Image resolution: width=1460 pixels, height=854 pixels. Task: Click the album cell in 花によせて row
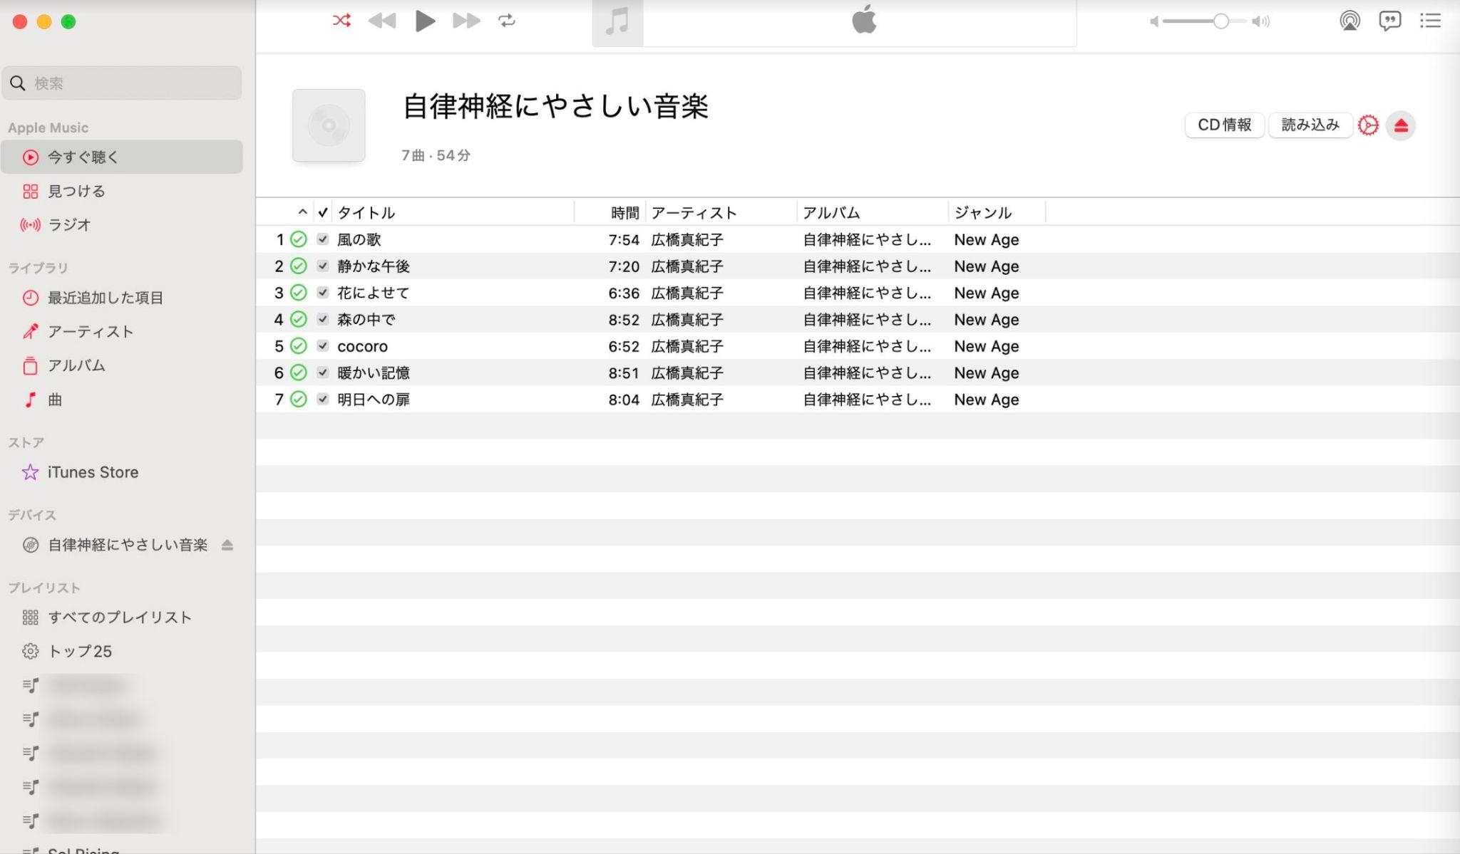click(868, 293)
